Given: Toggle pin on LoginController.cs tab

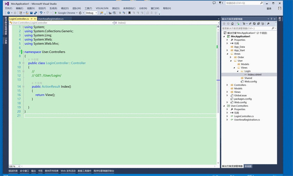Looking at the screenshot, I should coord(31,19).
